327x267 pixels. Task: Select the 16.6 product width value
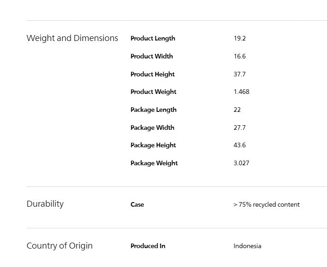point(240,56)
